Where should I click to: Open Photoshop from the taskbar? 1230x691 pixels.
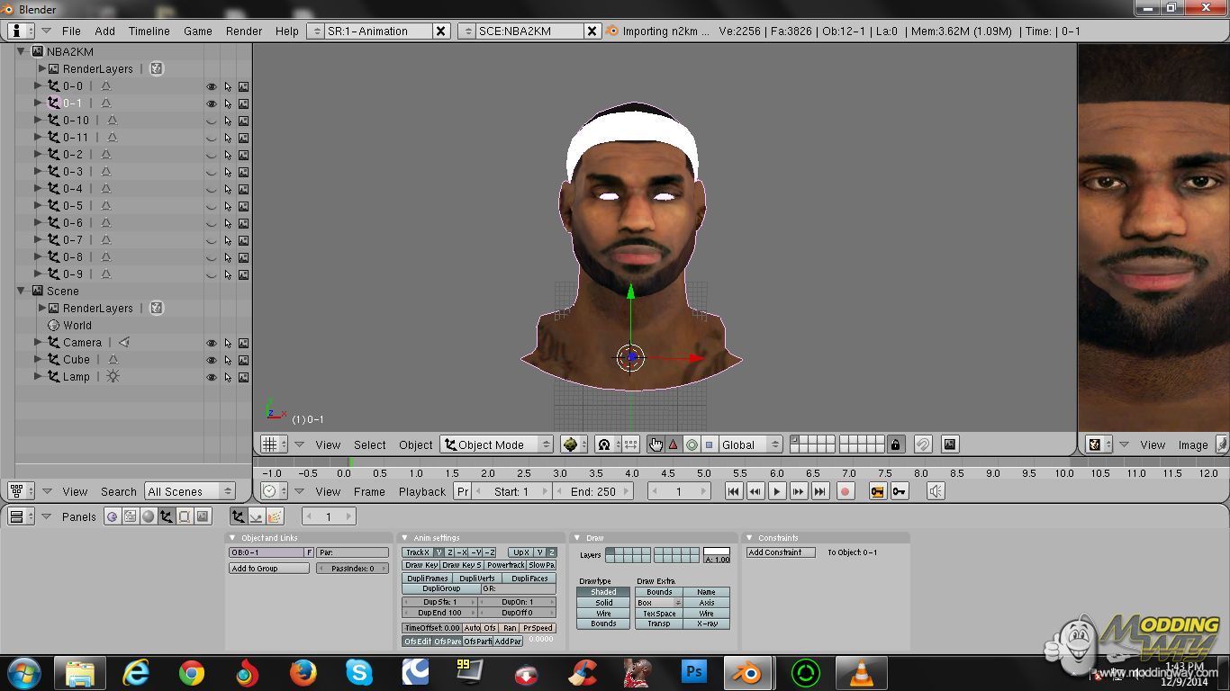(x=694, y=672)
